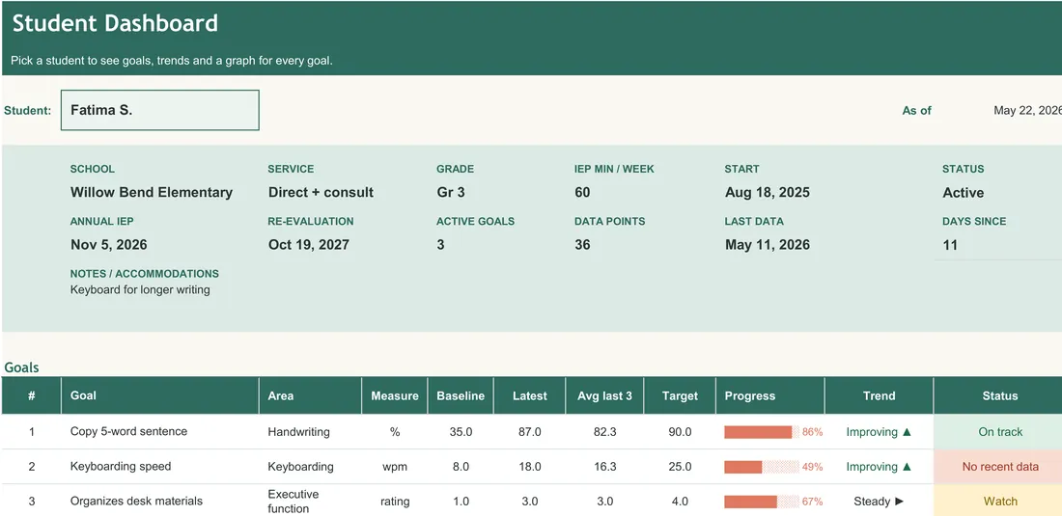Open the Fatima S. student selector cell

[160, 110]
